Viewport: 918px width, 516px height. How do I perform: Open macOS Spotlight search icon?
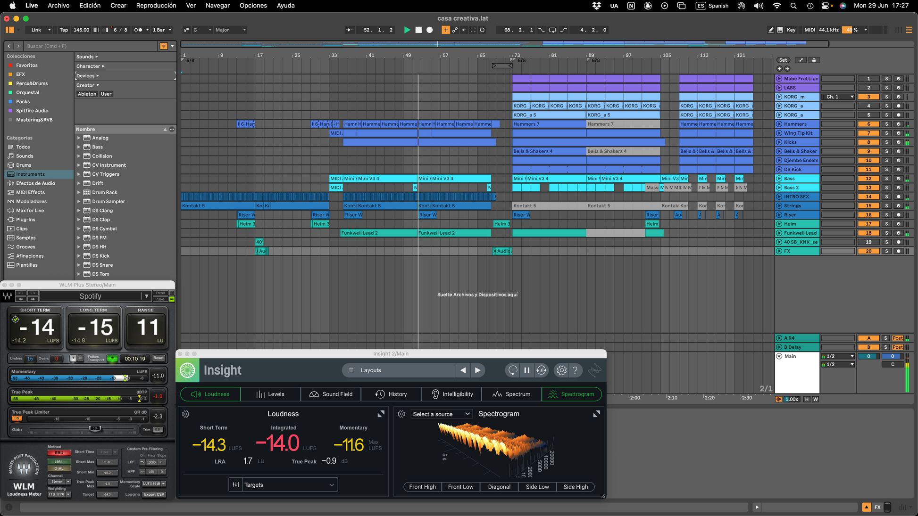coord(793,6)
